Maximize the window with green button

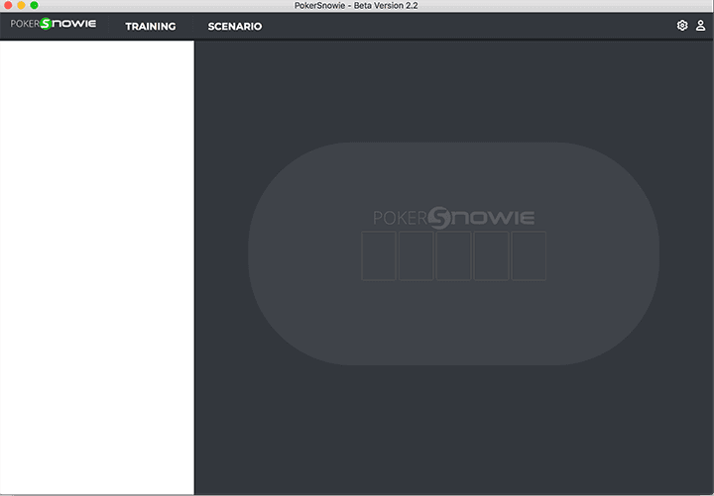pos(34,6)
